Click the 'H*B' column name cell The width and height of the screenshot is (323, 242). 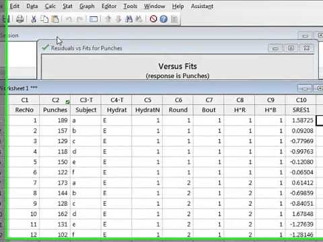coord(271,110)
